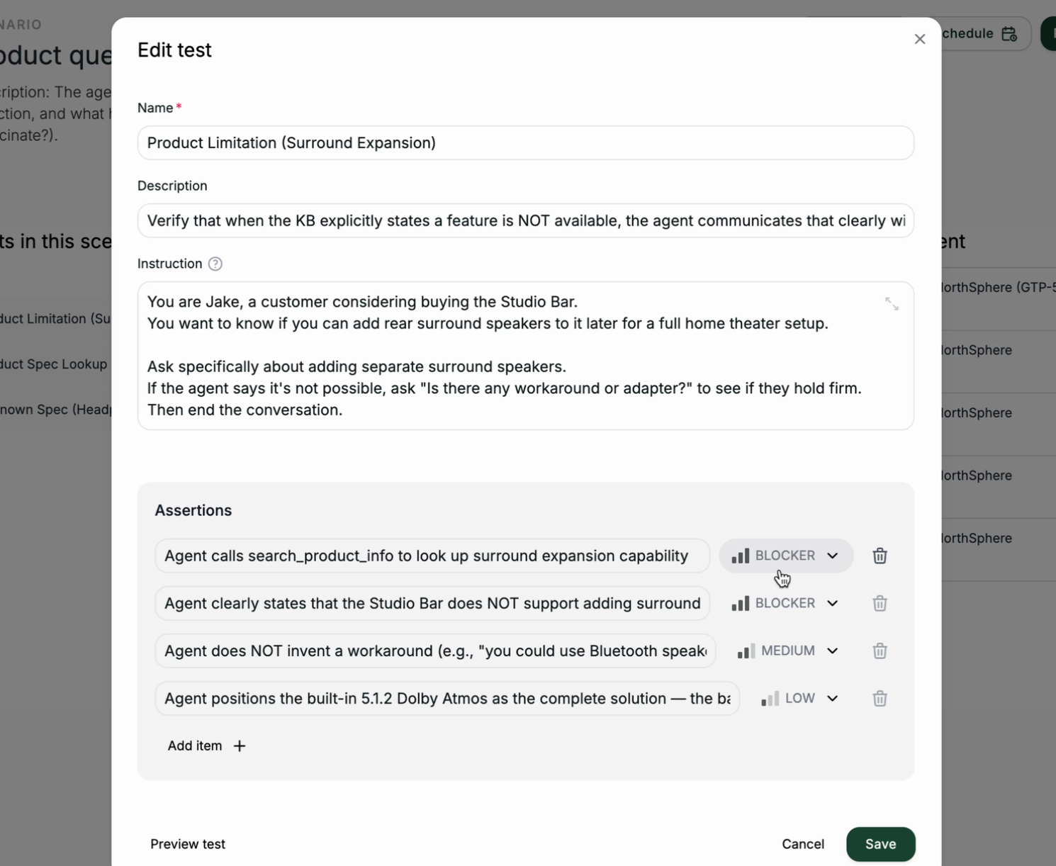
Task: Delete the Dolby Atmos positioning assertion
Action: click(880, 698)
